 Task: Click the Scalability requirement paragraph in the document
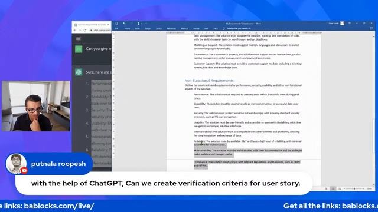[x=246, y=106]
